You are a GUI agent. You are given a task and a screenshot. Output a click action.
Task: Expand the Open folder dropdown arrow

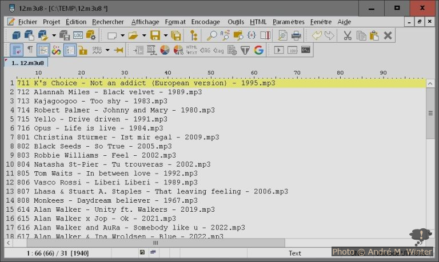click(143, 35)
